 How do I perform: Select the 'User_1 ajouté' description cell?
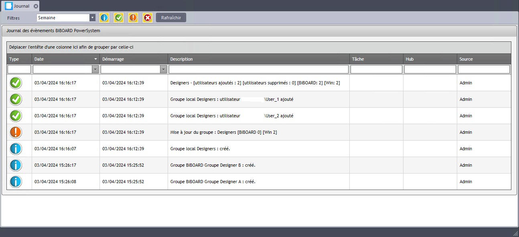point(258,99)
